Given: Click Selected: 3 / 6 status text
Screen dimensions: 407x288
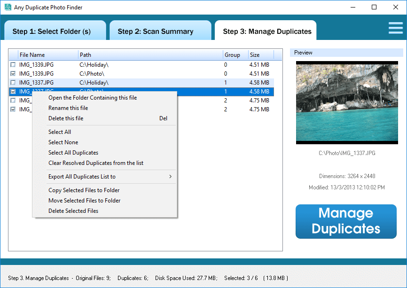Looking at the screenshot, I should click(x=241, y=278).
